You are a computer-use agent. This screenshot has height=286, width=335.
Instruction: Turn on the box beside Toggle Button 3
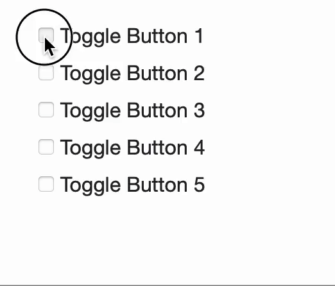(46, 110)
